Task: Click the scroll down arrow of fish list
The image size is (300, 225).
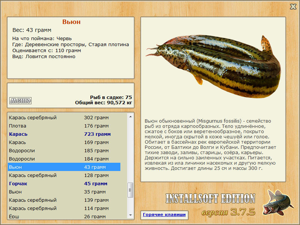Action: (x=130, y=215)
